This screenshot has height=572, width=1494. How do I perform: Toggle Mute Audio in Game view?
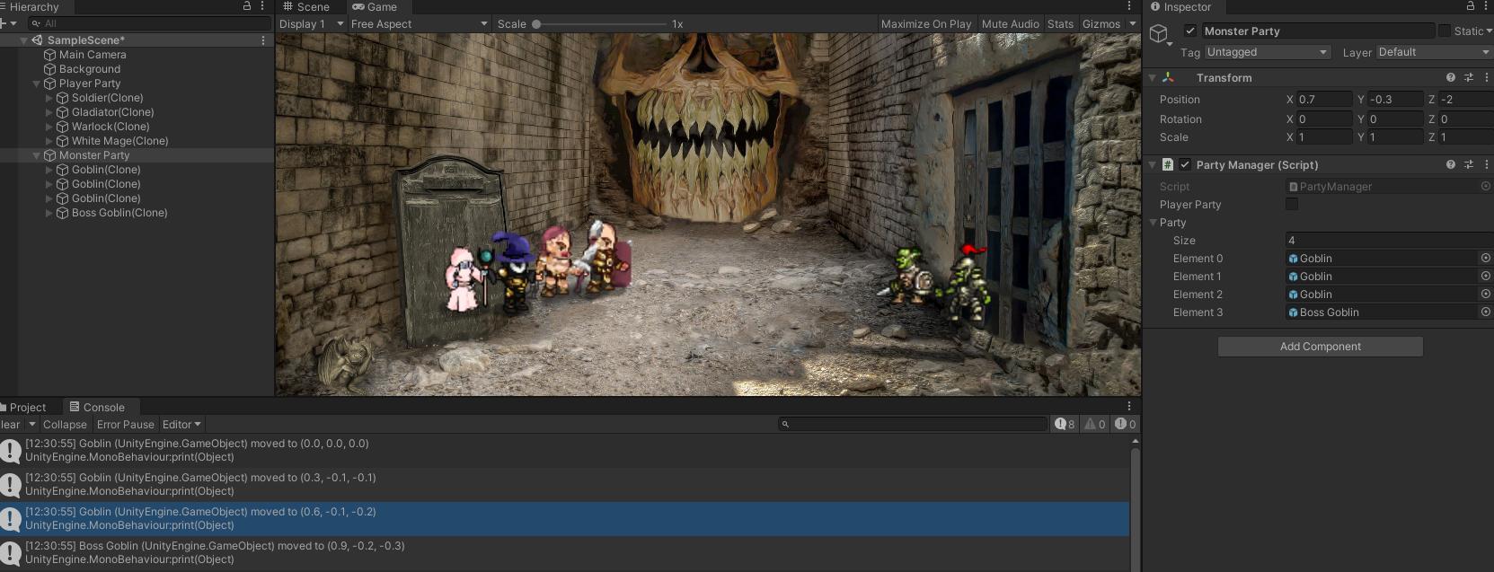[x=1011, y=24]
